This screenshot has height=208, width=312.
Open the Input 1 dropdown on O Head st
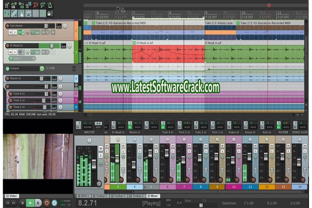point(21,58)
